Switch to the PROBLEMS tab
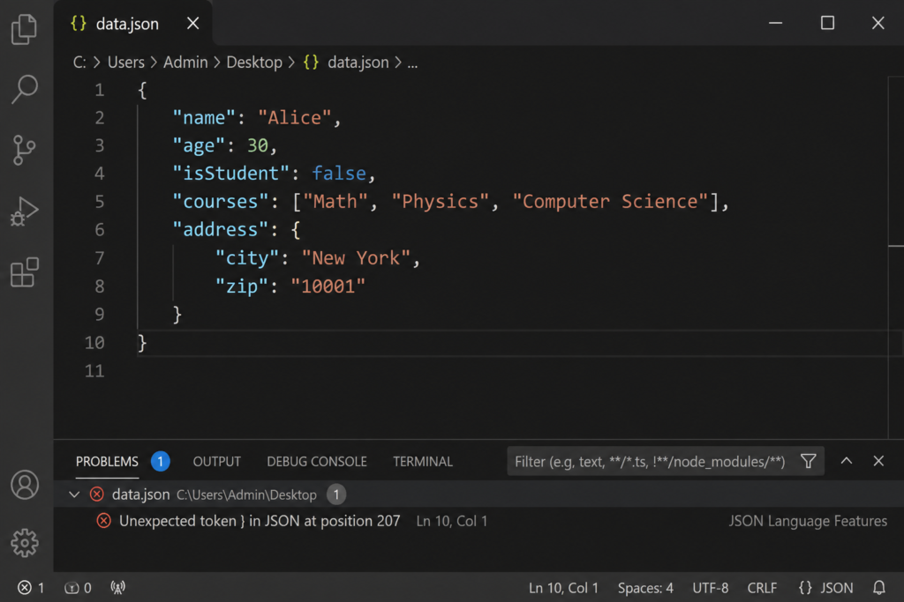Screen dimensions: 904x602 coord(107,462)
